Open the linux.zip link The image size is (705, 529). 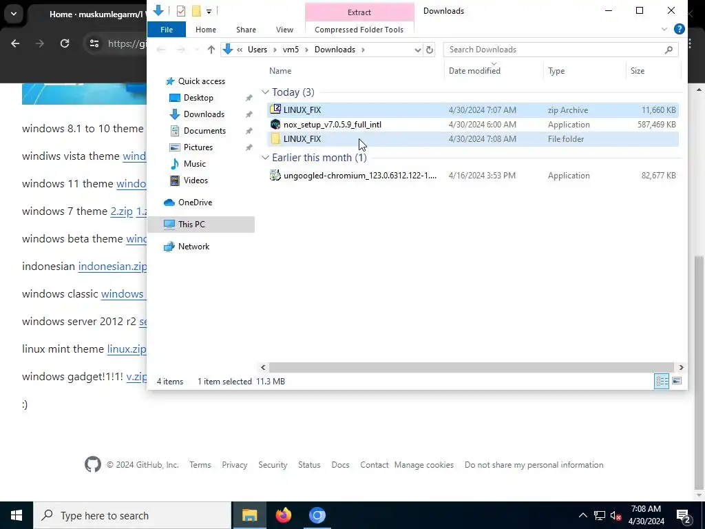127,349
